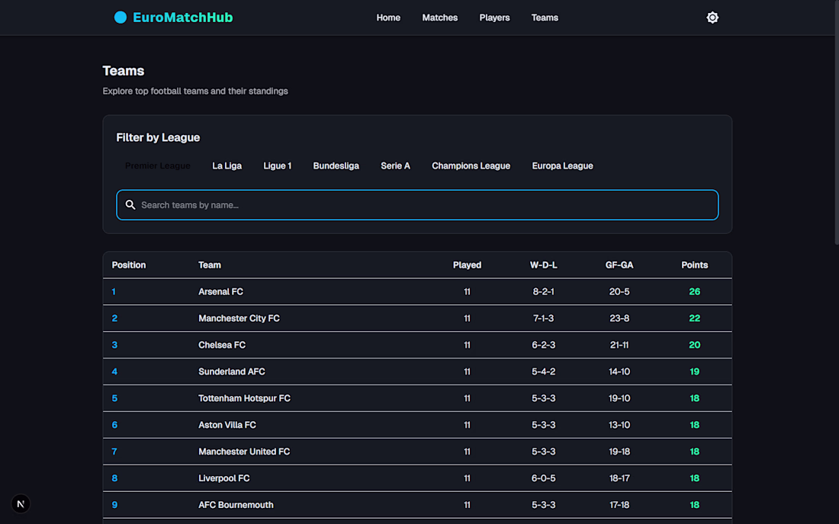The height and width of the screenshot is (524, 839).
Task: Toggle the theme with the sun icon
Action: point(712,18)
